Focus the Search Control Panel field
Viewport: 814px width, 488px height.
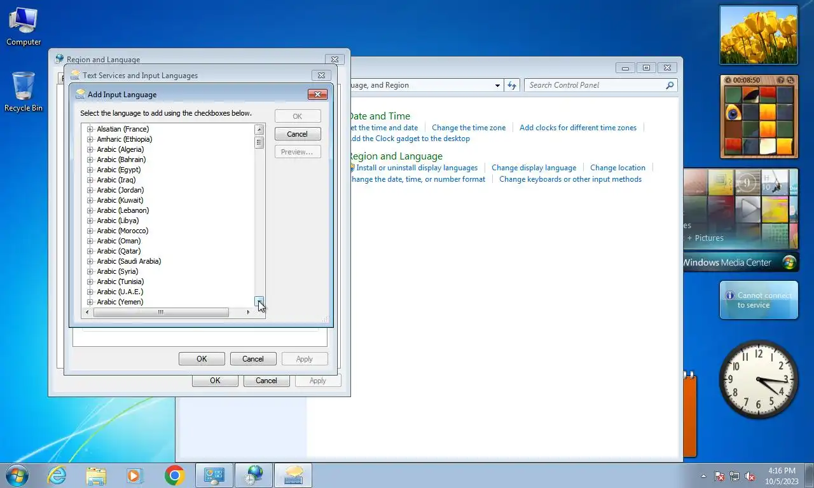tap(596, 85)
